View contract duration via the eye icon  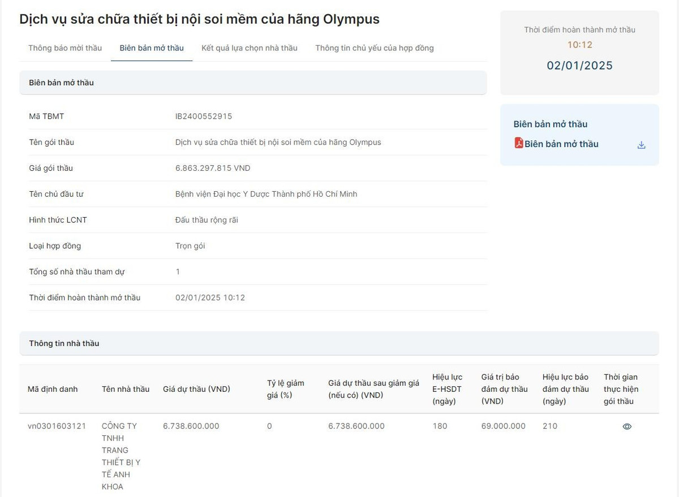(x=626, y=426)
